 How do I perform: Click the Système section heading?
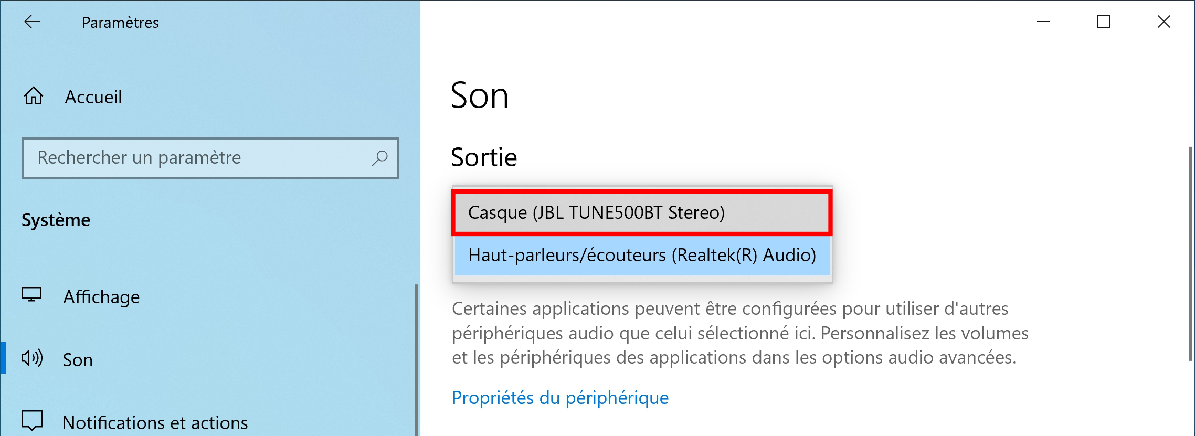[56, 220]
